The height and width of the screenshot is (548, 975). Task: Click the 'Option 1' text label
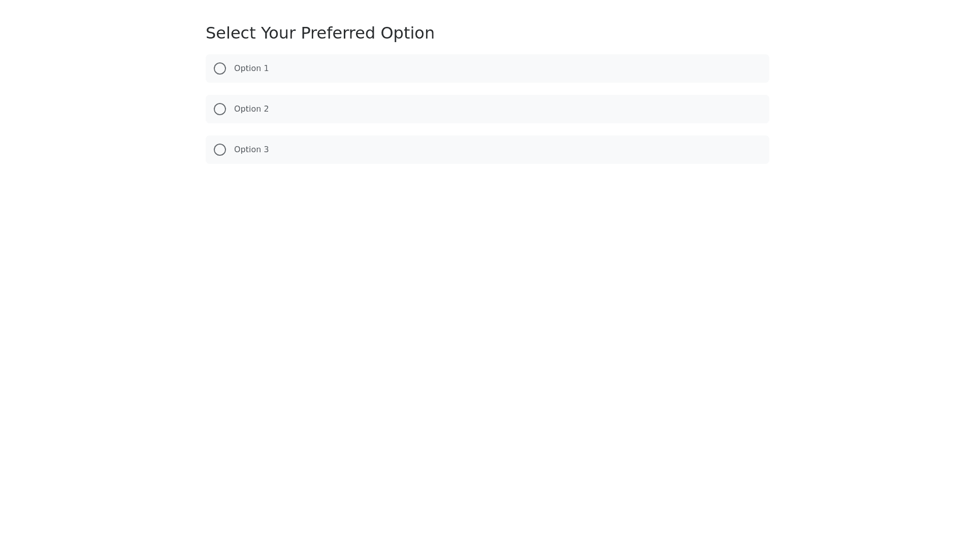[x=251, y=68]
